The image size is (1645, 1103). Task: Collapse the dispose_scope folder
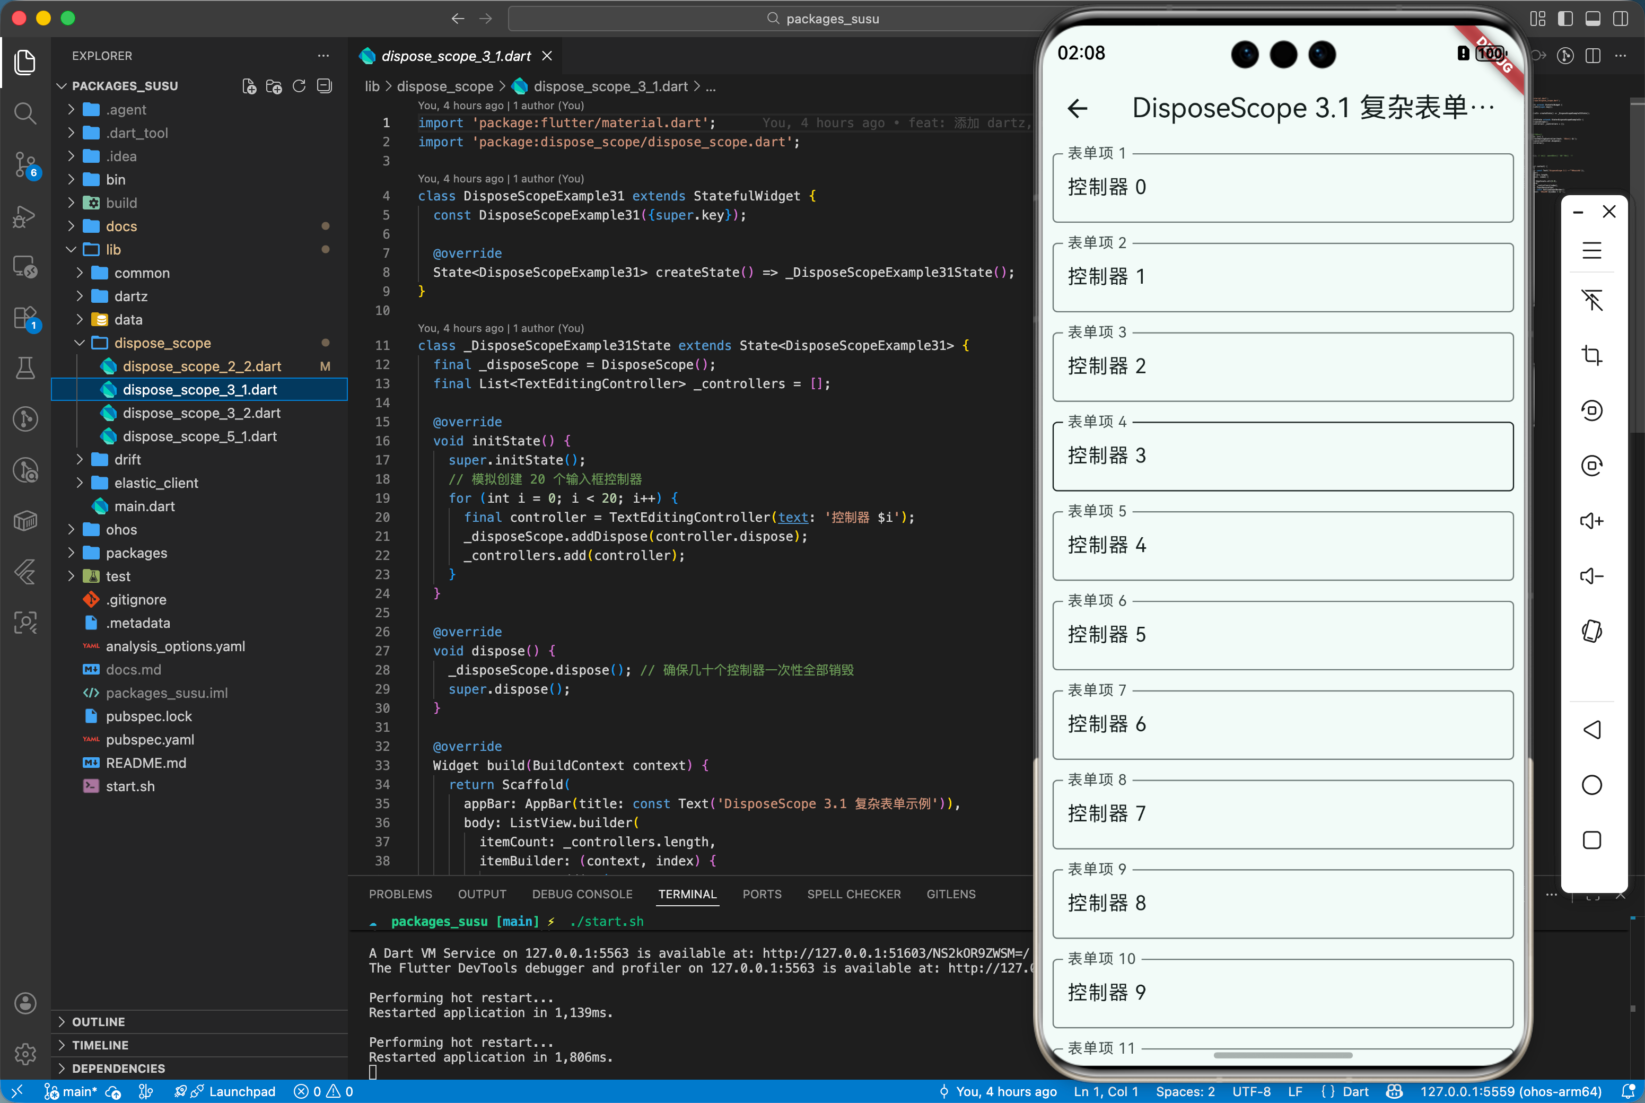click(x=162, y=343)
